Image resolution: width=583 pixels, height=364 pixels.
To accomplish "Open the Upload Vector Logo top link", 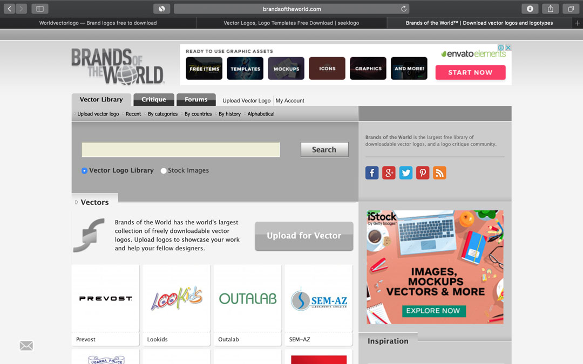I will click(x=247, y=101).
